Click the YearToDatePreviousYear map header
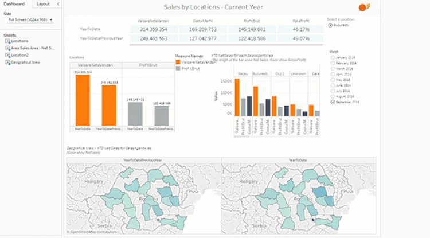This screenshot has height=238, width=430. pyautogui.click(x=144, y=160)
